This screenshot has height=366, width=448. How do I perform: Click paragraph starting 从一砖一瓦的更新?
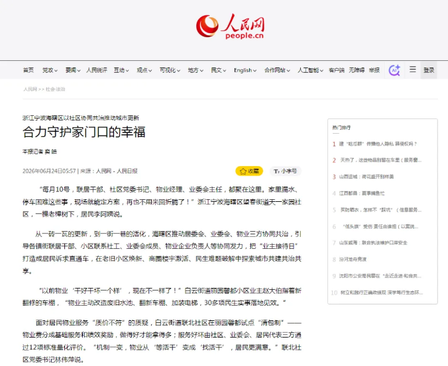pos(162,252)
